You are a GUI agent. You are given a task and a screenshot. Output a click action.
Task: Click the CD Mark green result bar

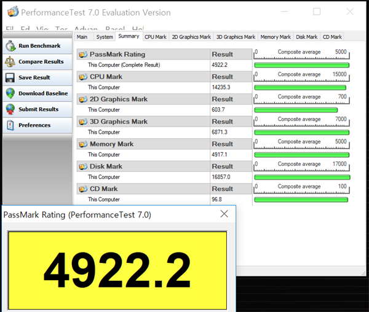(301, 200)
